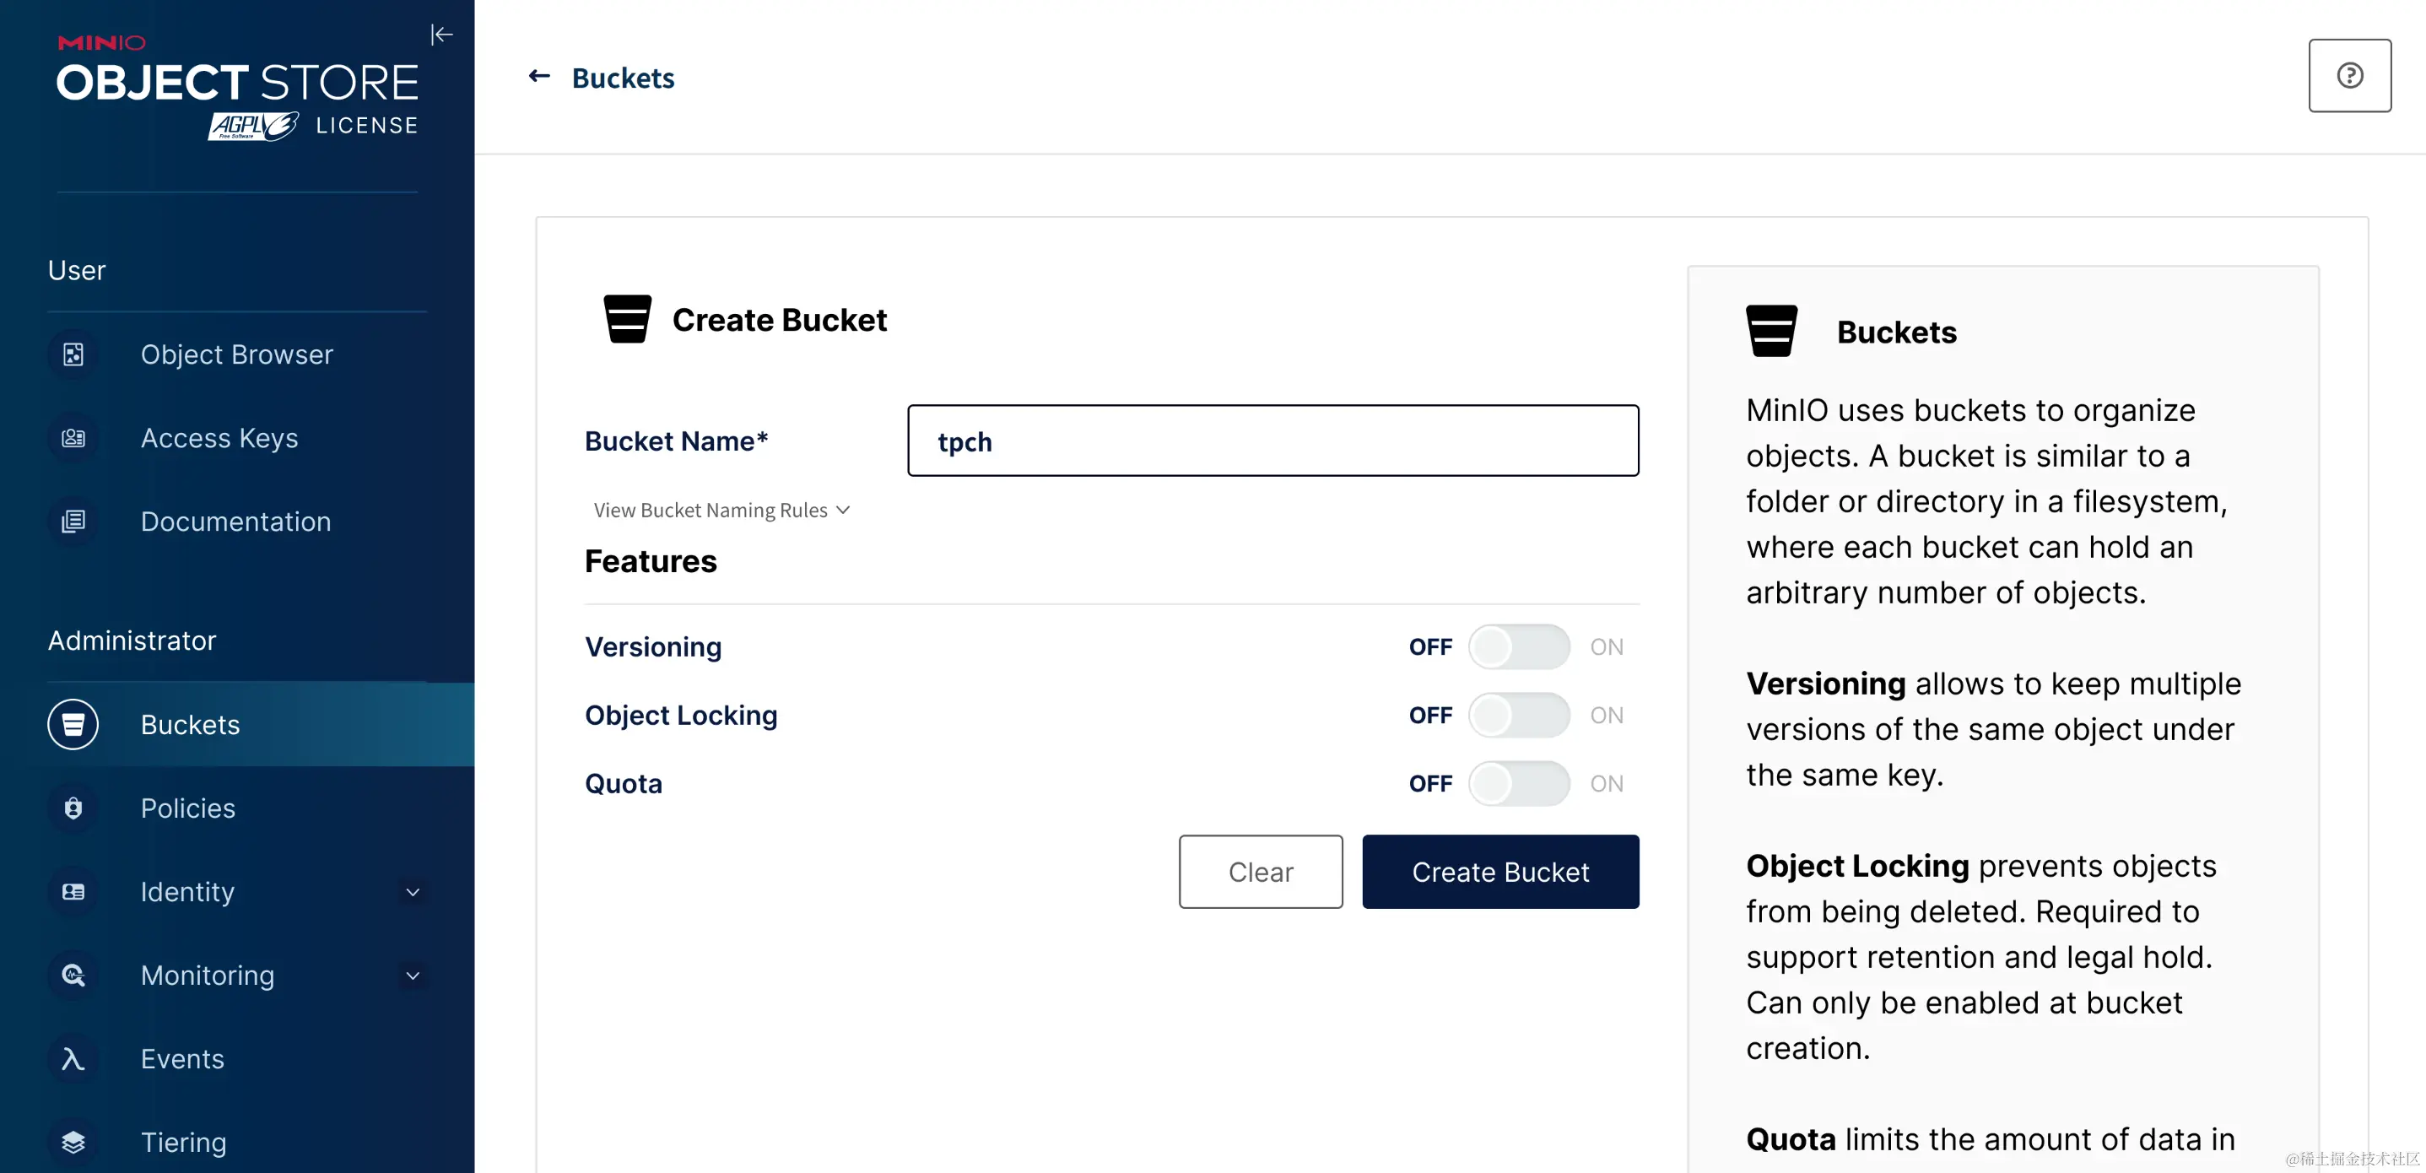This screenshot has width=2426, height=1173.
Task: Collapse the sidebar with the arrow icon
Action: 441,35
